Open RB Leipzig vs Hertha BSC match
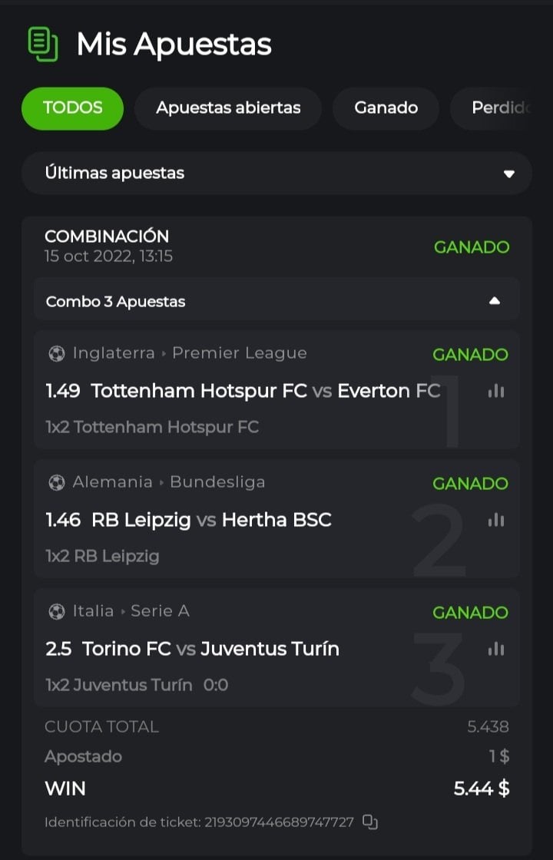553x860 pixels. [x=211, y=520]
